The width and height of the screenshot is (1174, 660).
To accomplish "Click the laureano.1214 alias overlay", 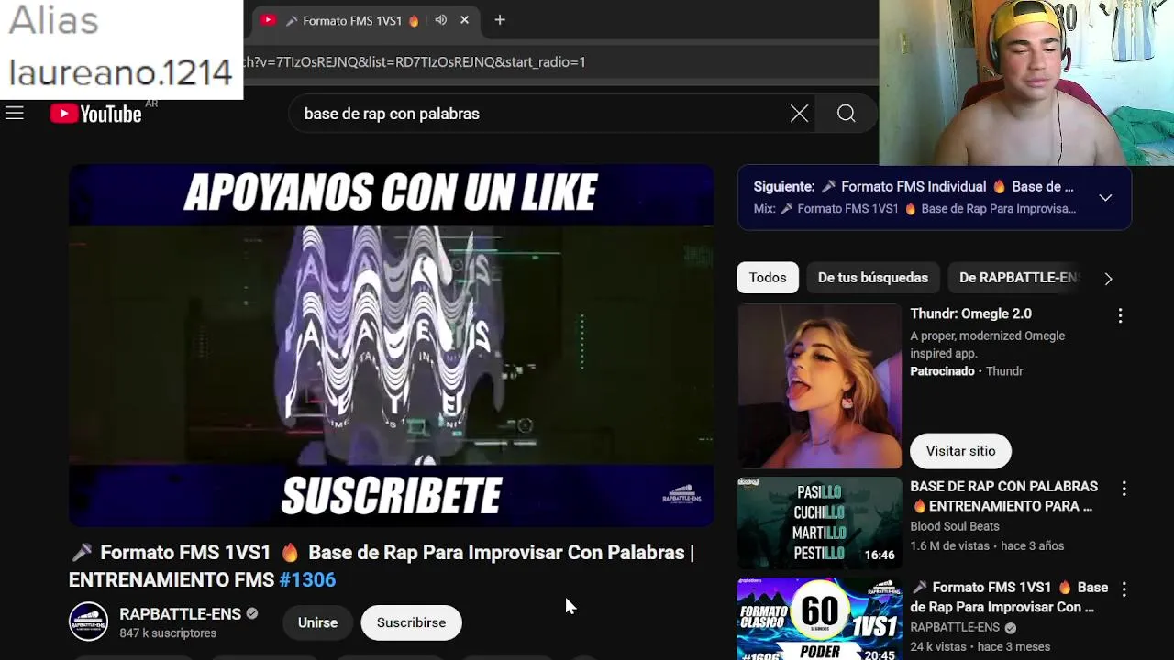I will [x=120, y=71].
